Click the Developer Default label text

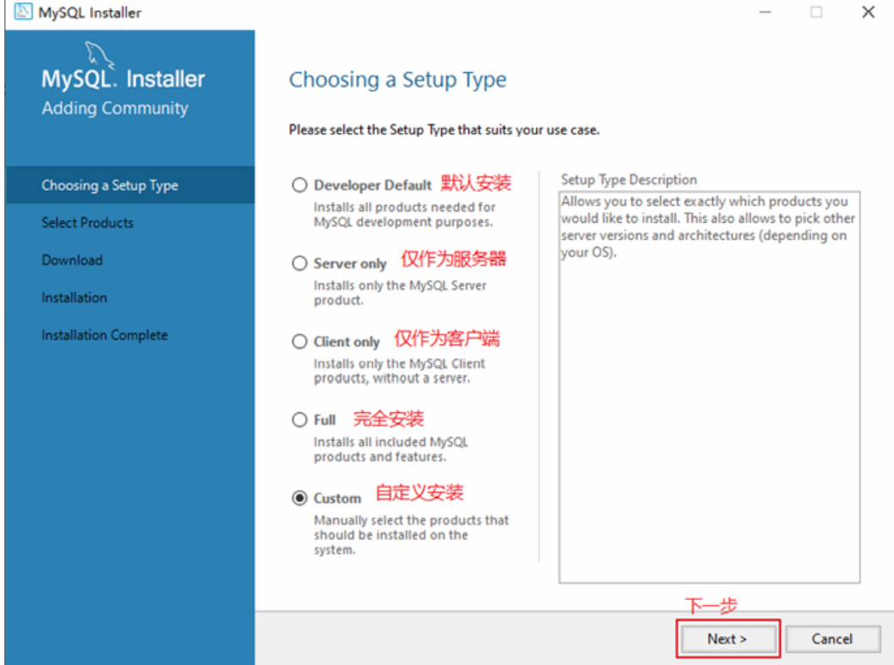click(x=373, y=185)
